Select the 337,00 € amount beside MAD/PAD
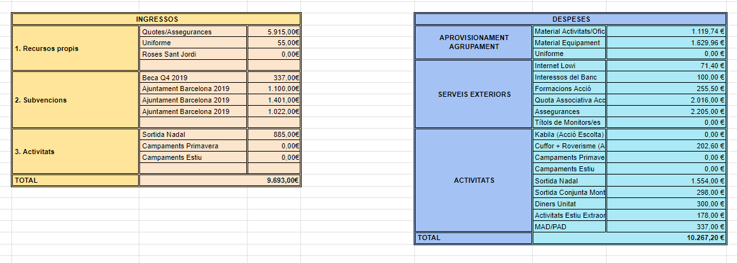737x263 pixels. pos(666,226)
